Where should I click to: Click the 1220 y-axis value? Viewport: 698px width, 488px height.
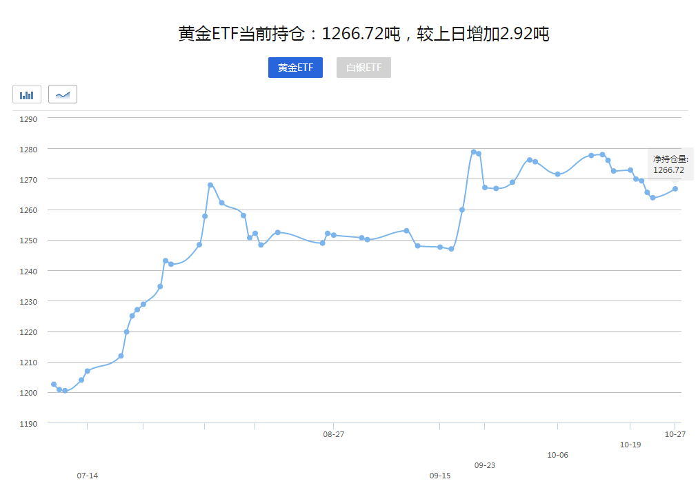tap(28, 332)
